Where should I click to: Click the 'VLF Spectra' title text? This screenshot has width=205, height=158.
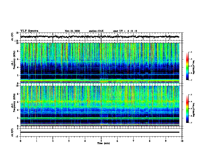click(x=29, y=31)
